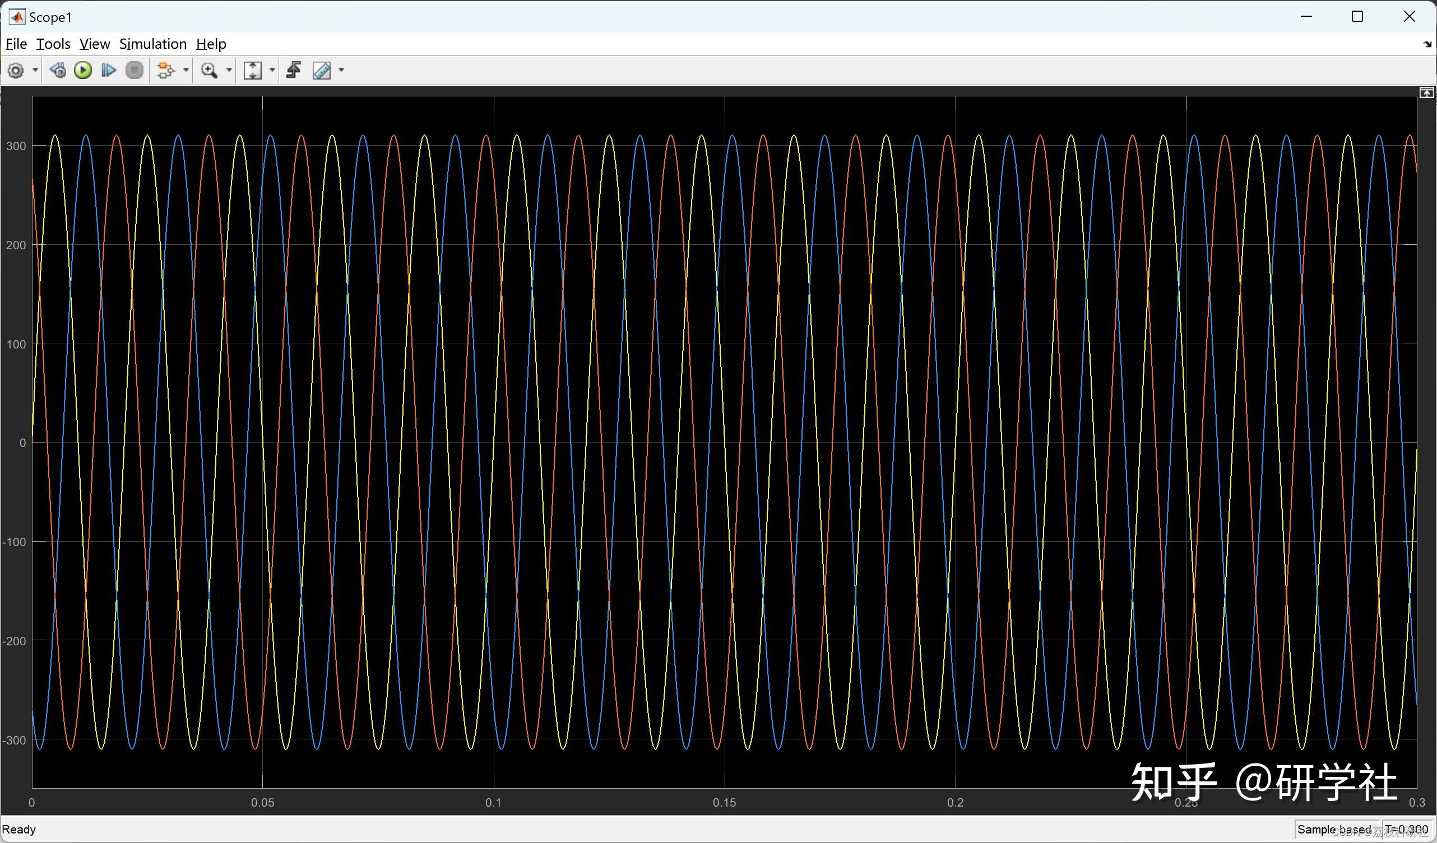The image size is (1437, 843).
Task: Toggle the panel collapse arrow above the plot
Action: tap(1427, 92)
